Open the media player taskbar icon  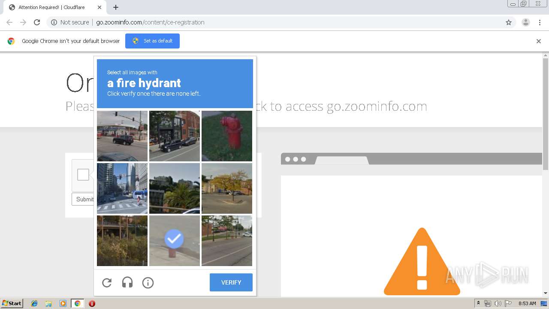tap(63, 303)
